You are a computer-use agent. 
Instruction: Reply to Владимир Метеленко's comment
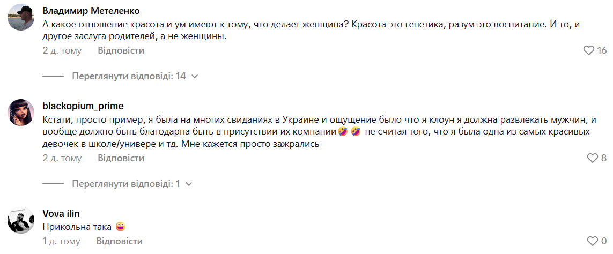point(121,51)
